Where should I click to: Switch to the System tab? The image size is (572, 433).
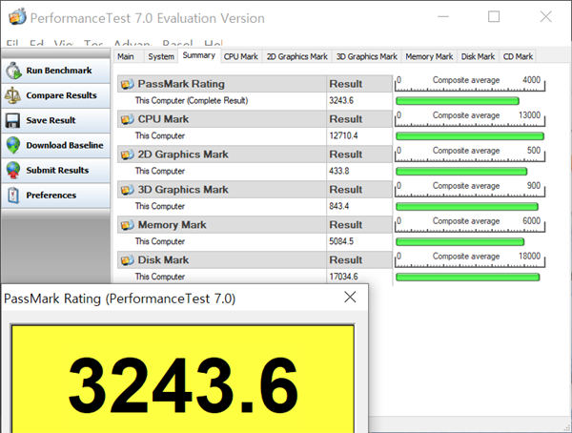click(x=161, y=56)
